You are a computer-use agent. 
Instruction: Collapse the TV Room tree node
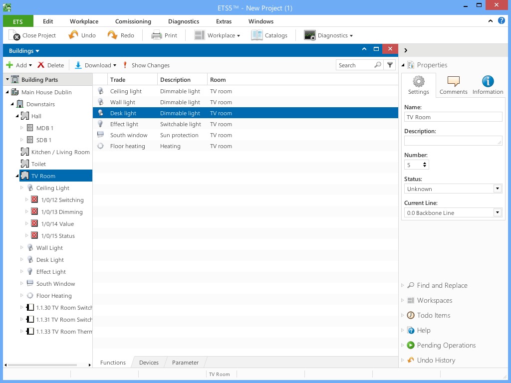pyautogui.click(x=17, y=176)
